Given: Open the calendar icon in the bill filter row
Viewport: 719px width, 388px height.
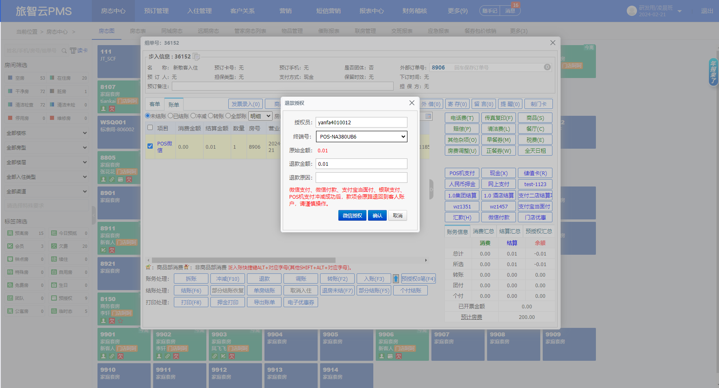Looking at the screenshot, I should (x=428, y=116).
